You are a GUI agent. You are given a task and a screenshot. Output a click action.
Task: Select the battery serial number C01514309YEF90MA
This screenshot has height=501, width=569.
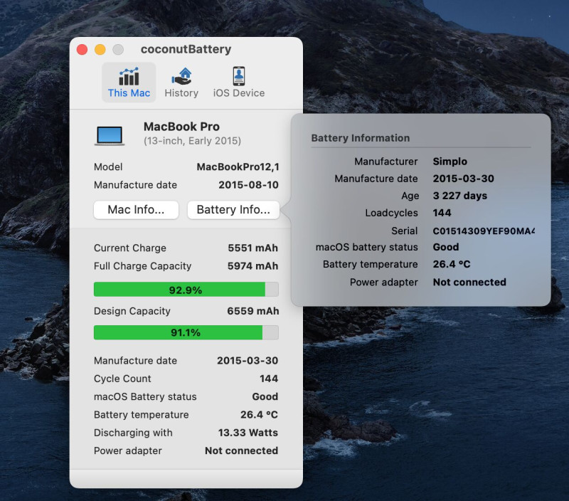[x=484, y=231]
